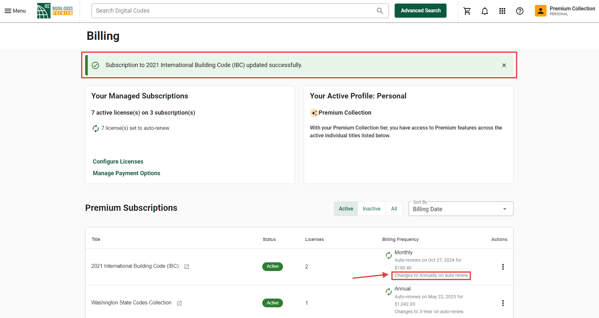Open actions menu for 2021 IBC subscription
599x318 pixels.
point(503,267)
